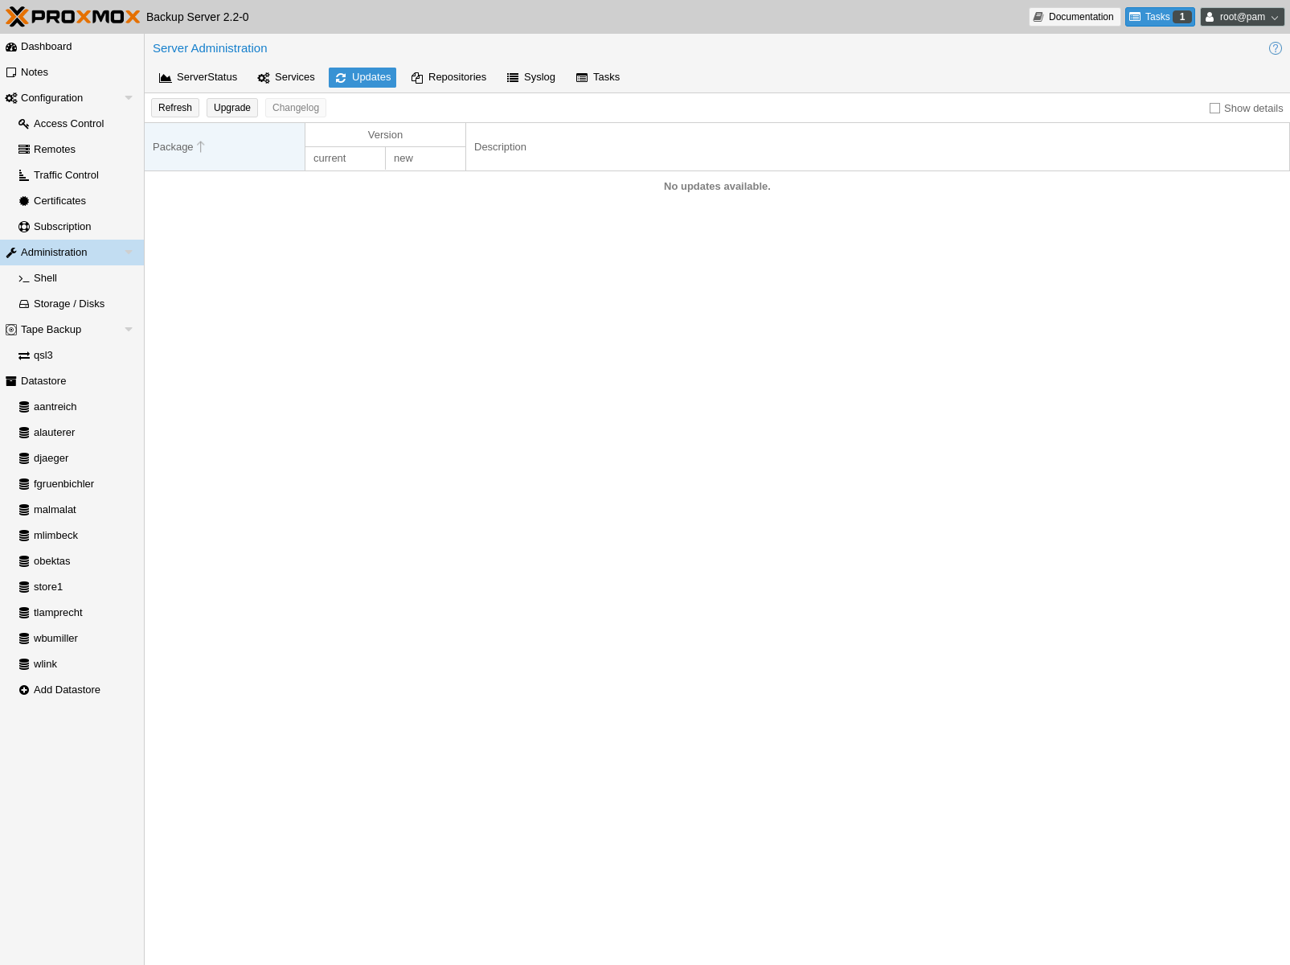Click the Shell terminal prompt icon
1290x965 pixels.
(x=24, y=278)
